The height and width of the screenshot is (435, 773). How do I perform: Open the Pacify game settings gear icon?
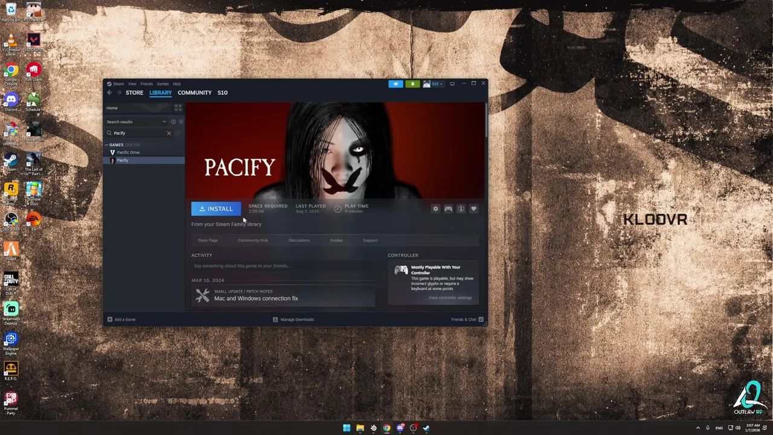tap(435, 209)
